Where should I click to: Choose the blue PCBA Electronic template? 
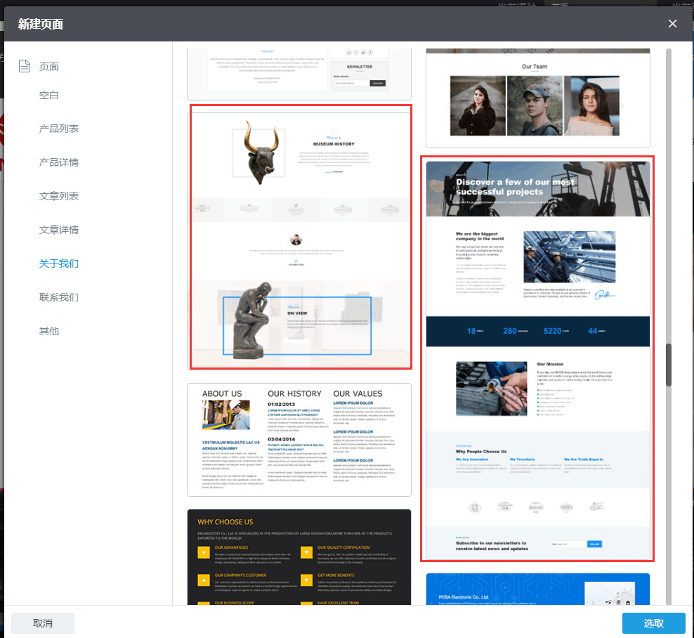pyautogui.click(x=537, y=589)
